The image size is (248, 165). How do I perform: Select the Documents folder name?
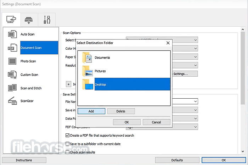pyautogui.click(x=102, y=57)
